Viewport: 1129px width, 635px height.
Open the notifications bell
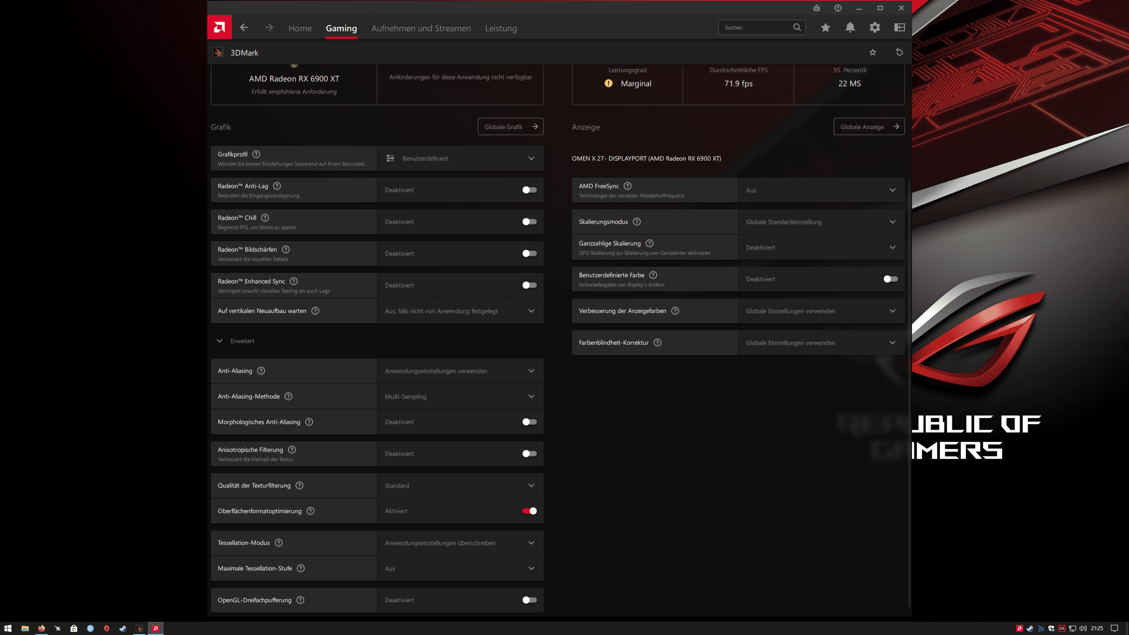(850, 28)
